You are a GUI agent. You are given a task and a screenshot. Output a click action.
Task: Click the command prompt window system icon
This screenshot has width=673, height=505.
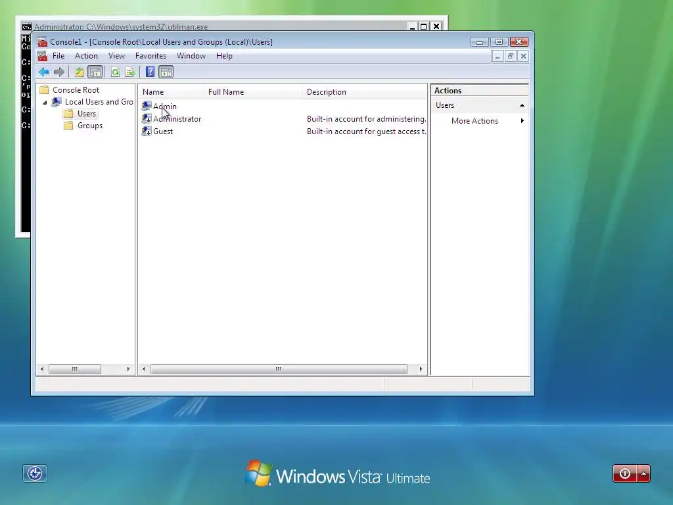pos(26,26)
